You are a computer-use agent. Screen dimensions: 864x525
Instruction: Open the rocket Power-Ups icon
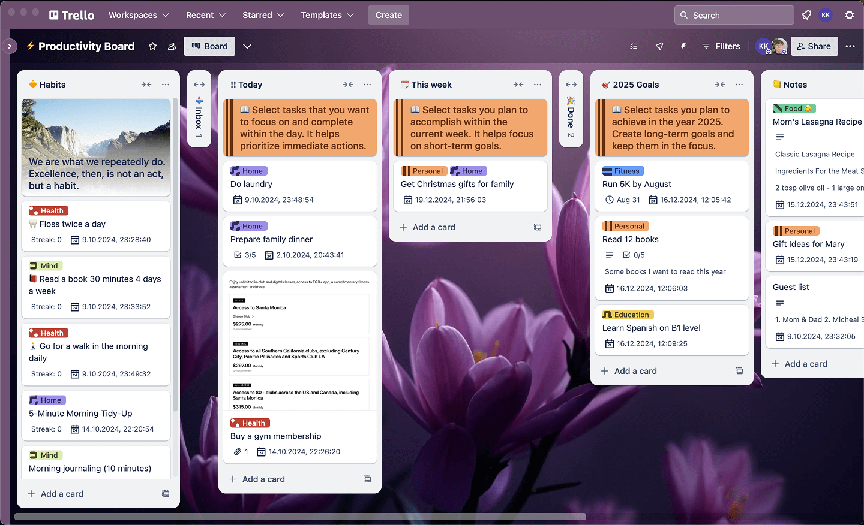point(659,46)
